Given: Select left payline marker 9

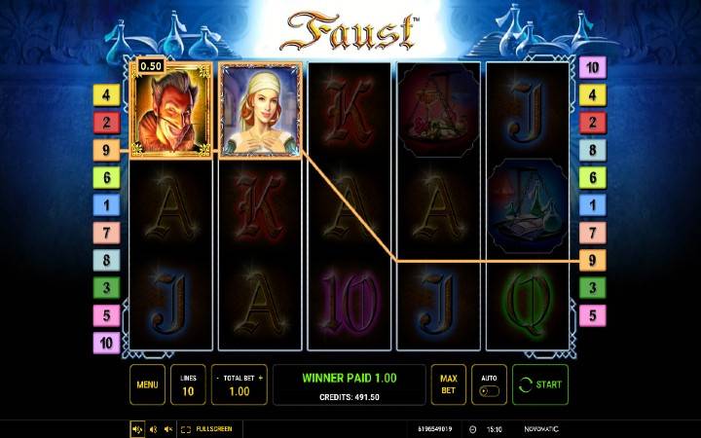Looking at the screenshot, I should [x=106, y=150].
